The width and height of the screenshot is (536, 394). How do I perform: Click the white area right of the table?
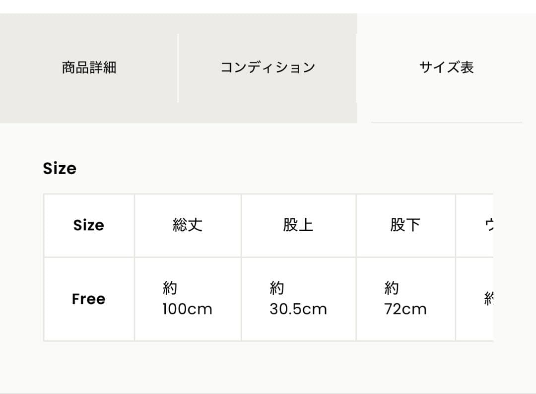click(x=516, y=268)
